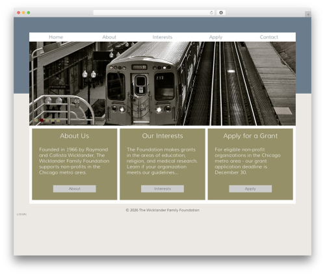Close the browser window with the red dot
The width and height of the screenshot is (325, 275).
click(x=19, y=12)
